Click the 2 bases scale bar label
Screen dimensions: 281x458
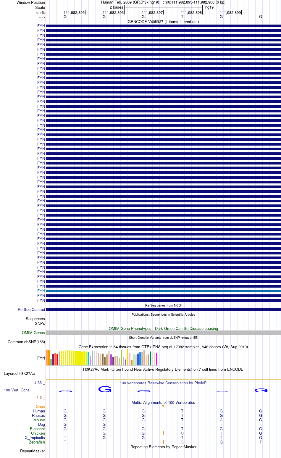(x=116, y=7)
